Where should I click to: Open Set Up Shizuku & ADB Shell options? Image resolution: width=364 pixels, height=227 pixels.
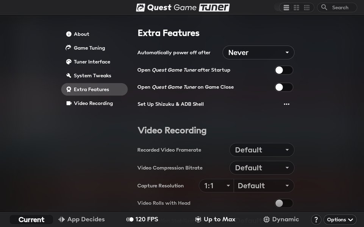[x=286, y=104]
